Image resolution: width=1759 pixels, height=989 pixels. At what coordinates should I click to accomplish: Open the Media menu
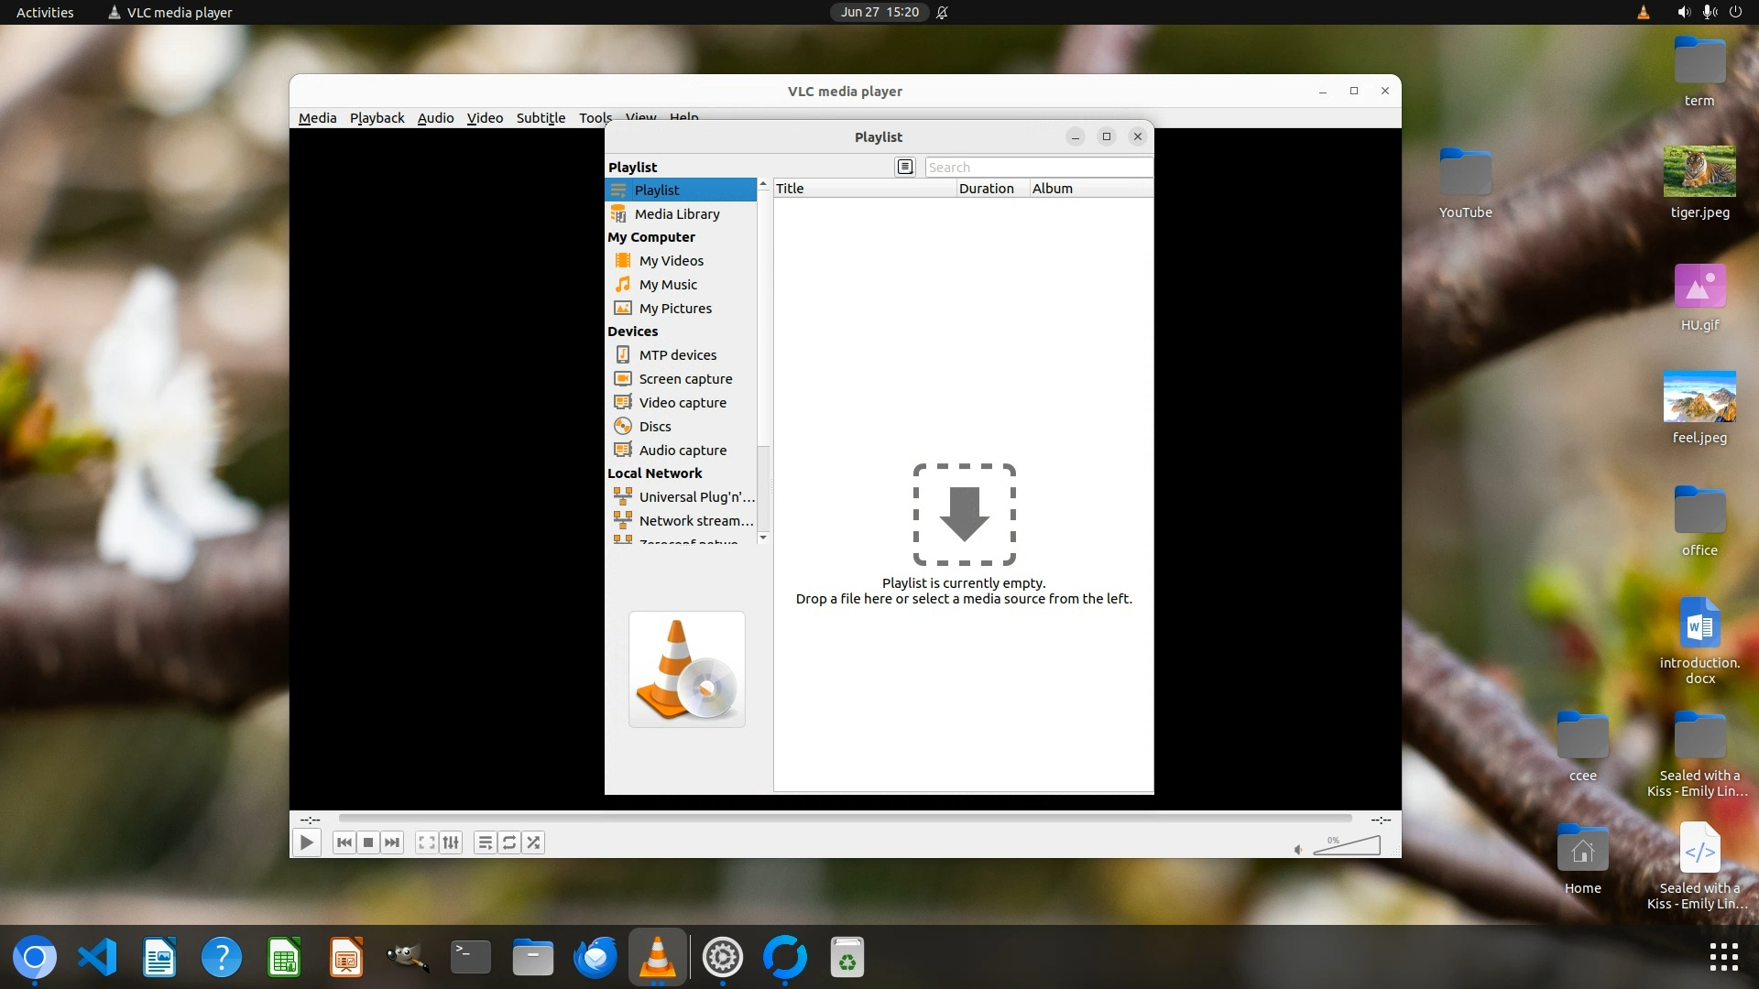point(317,118)
